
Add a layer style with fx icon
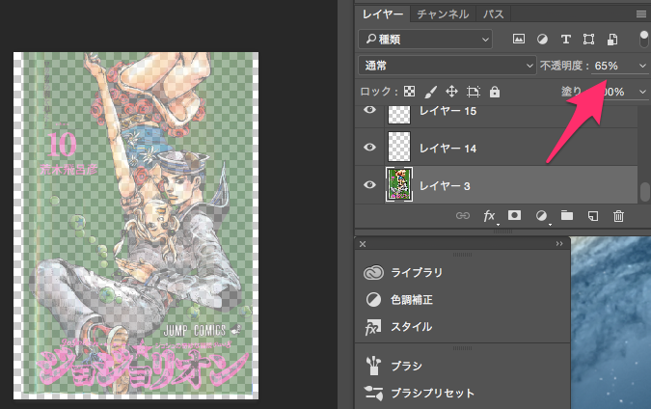[x=489, y=215]
